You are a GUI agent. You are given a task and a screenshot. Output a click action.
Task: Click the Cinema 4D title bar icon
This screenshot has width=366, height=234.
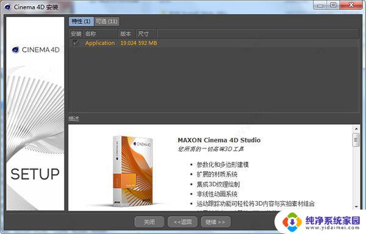point(8,7)
